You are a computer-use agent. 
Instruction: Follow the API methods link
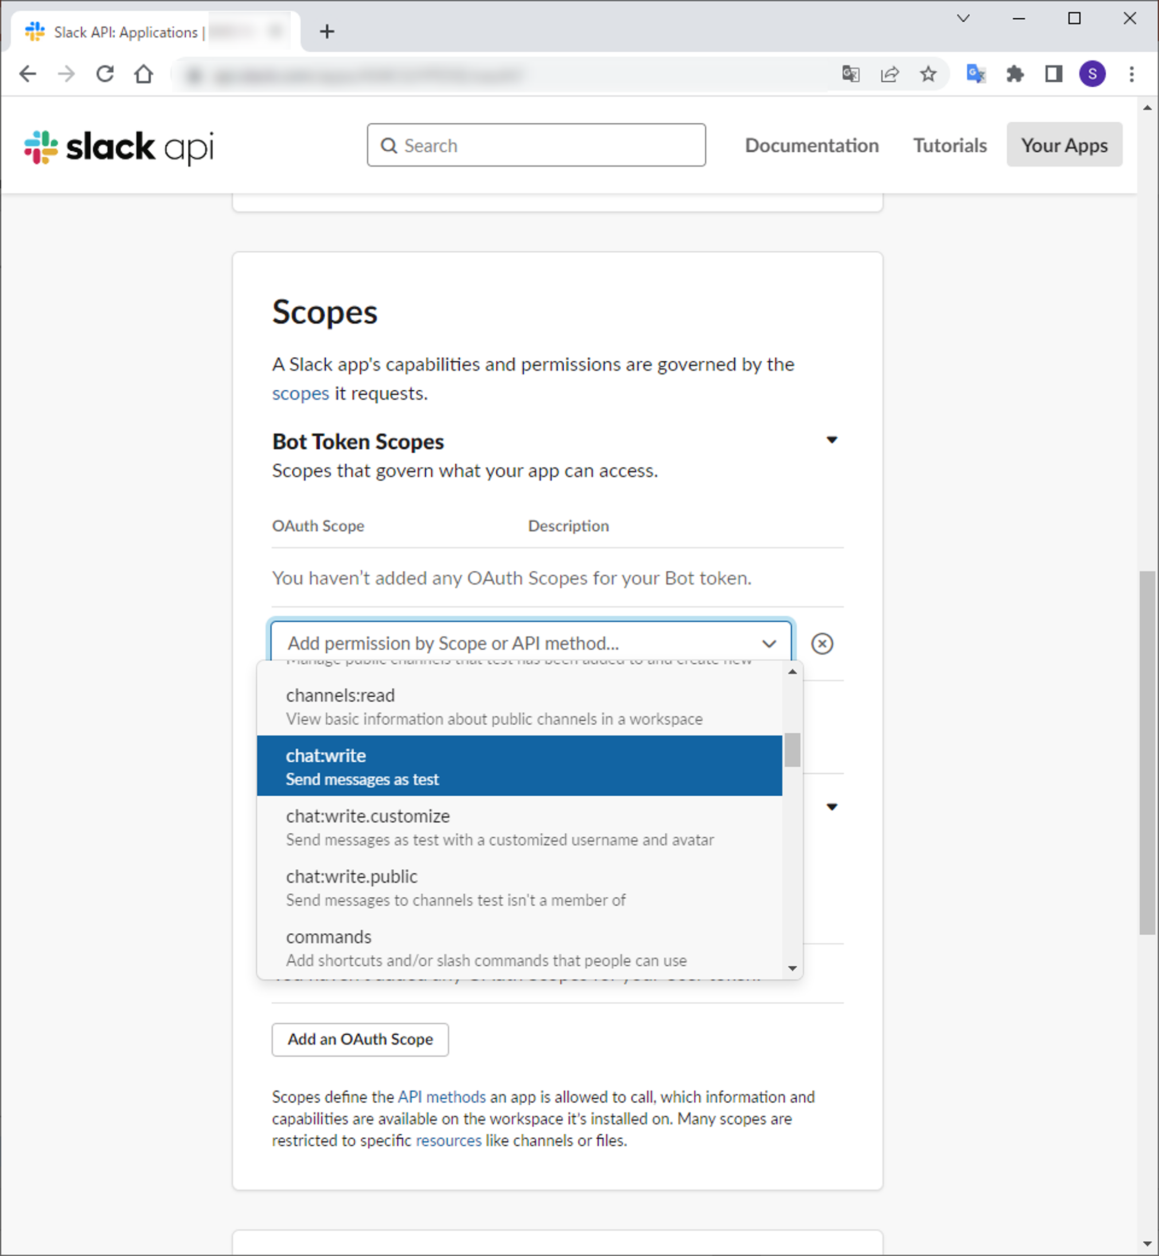[x=441, y=1097]
